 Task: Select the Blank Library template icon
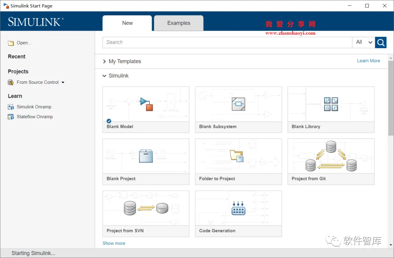pos(331,104)
